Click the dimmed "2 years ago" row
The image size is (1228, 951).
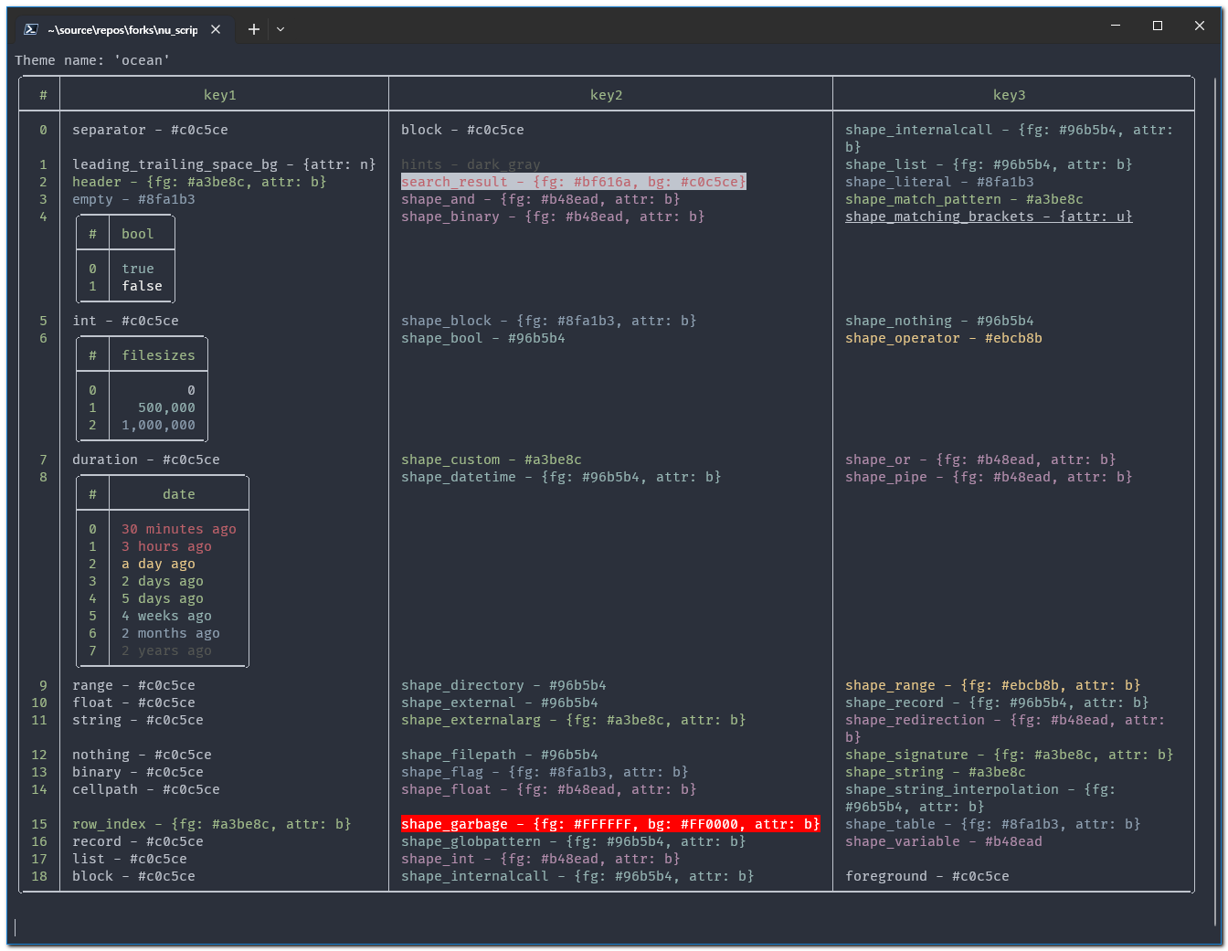(x=167, y=650)
